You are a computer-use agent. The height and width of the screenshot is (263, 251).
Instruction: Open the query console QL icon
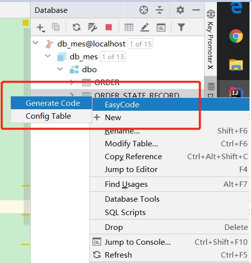tap(161, 28)
